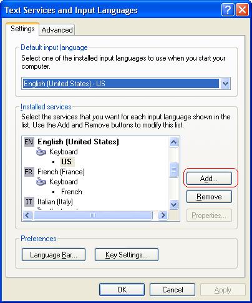Screen dimensions: 252x303
Task: Click the horizontal scrollbar right arrow
Action: 163,215
